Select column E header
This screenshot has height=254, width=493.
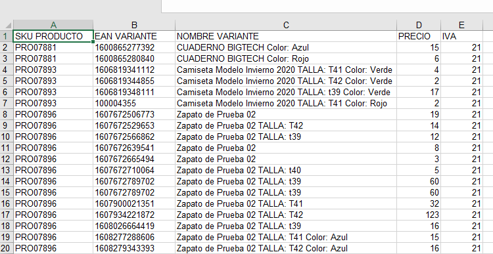pos(461,25)
